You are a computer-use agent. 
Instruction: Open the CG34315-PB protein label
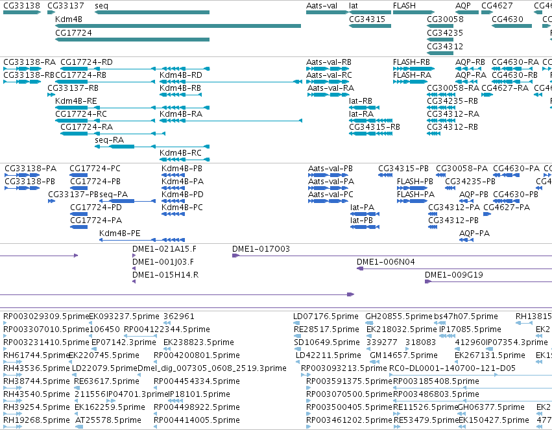[x=403, y=169]
